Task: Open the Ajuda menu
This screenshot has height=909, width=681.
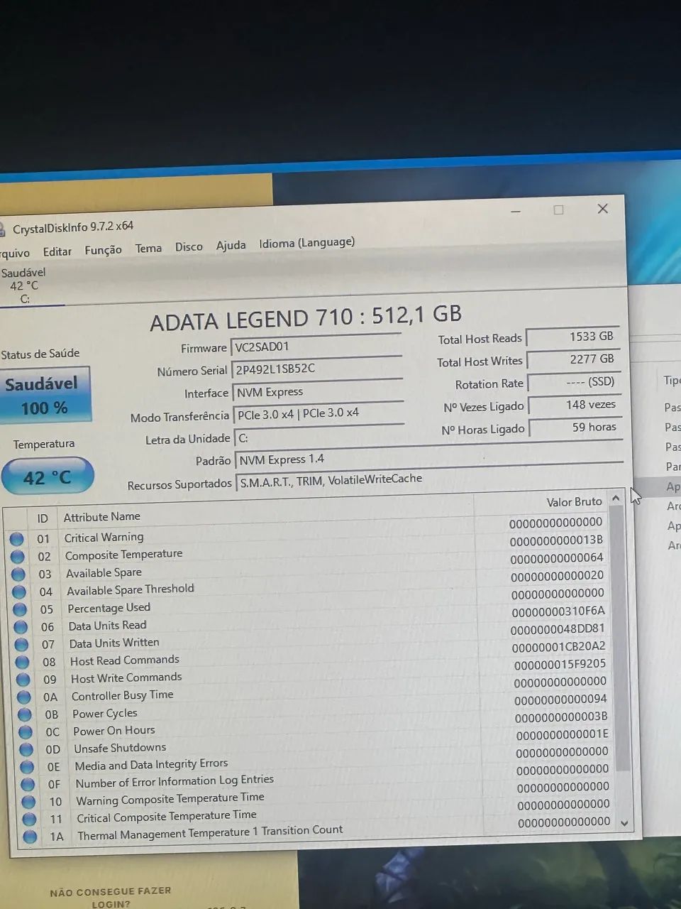Action: pyautogui.click(x=231, y=245)
